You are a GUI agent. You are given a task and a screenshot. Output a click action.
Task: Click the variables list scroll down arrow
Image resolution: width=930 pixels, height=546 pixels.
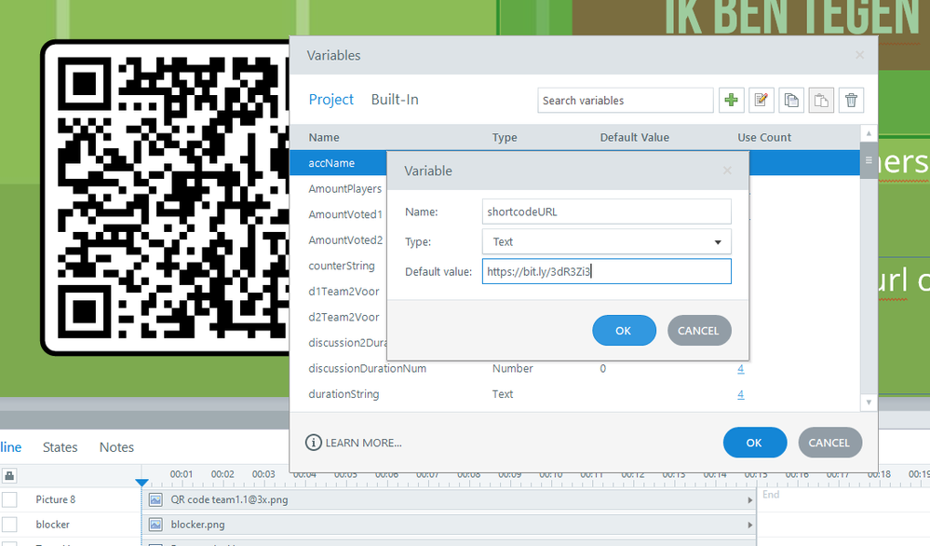(x=869, y=403)
